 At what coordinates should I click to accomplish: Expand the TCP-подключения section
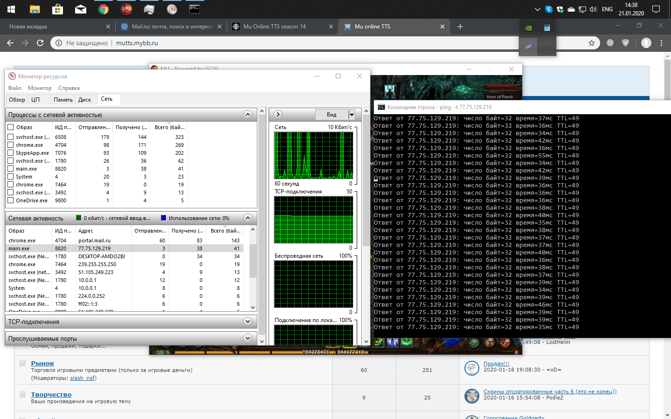pos(248,322)
